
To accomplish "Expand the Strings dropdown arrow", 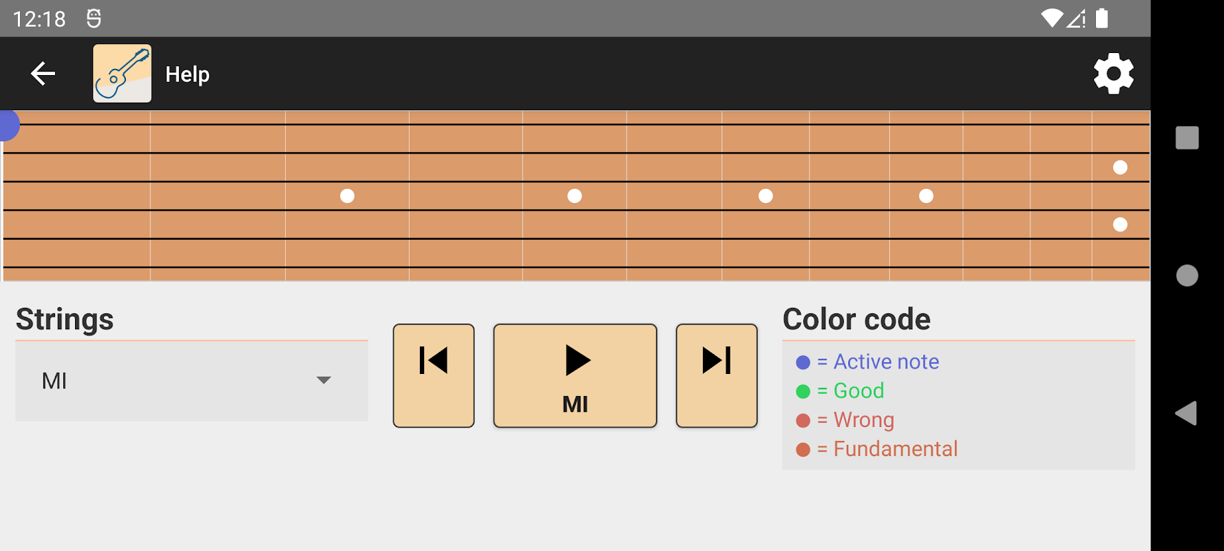I will pos(324,380).
